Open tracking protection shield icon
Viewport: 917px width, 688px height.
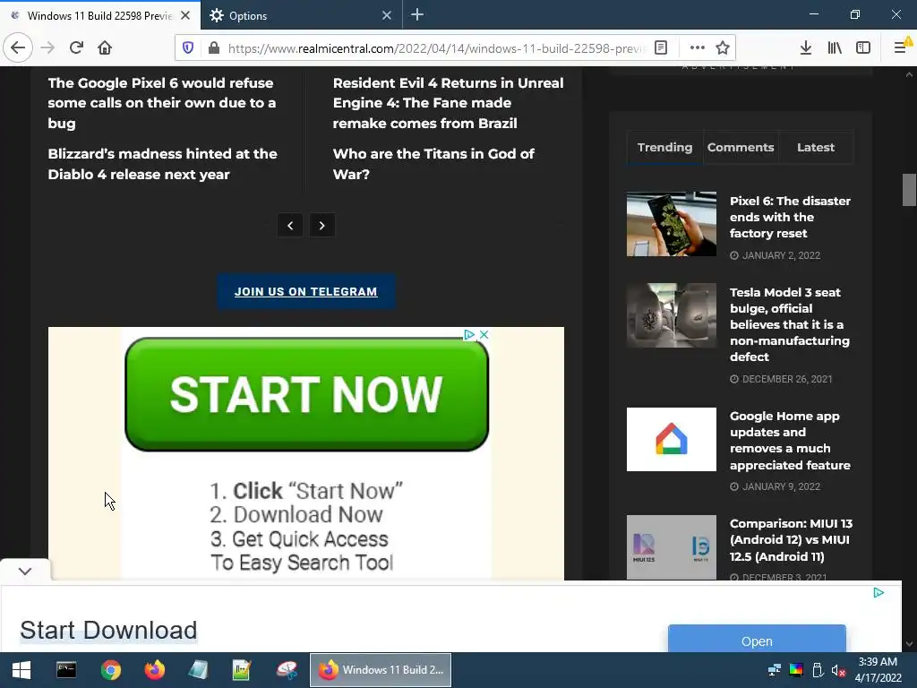pos(188,48)
